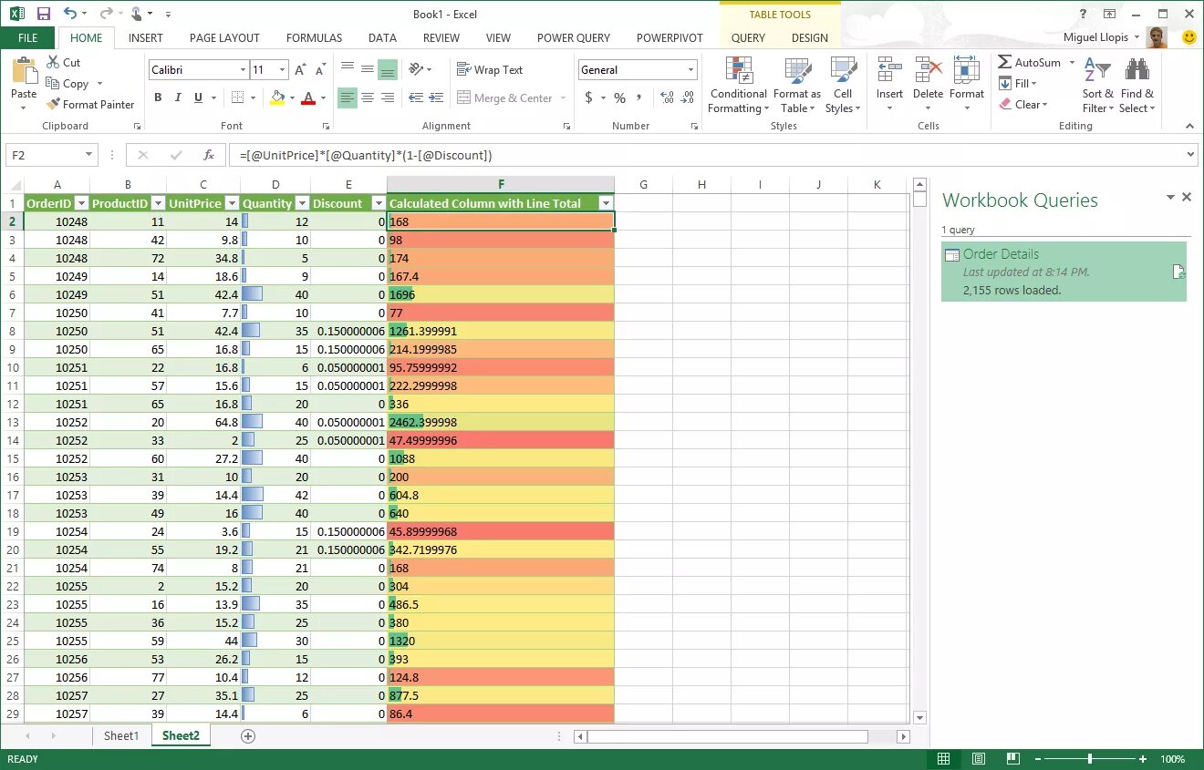This screenshot has height=770, width=1204.
Task: Click the Decrease Indent icon
Action: pos(415,98)
